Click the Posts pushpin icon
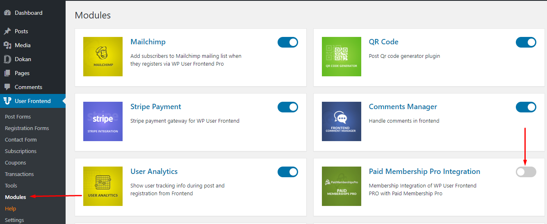This screenshot has height=224, width=547. 7,31
